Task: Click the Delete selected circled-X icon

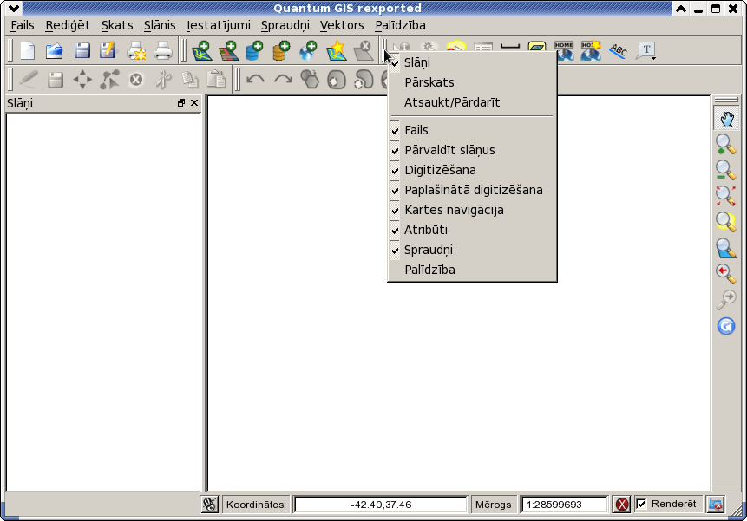Action: tap(136, 80)
